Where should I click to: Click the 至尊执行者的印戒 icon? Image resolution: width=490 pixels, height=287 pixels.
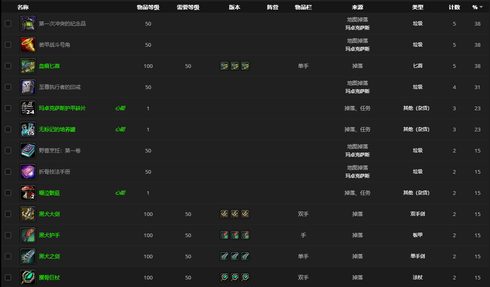(28, 87)
